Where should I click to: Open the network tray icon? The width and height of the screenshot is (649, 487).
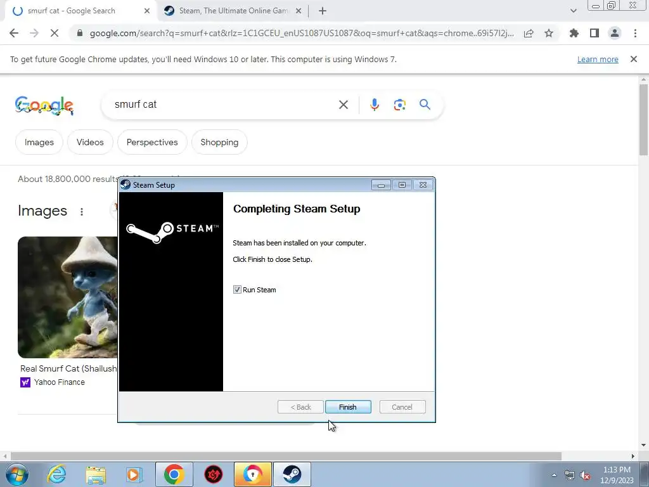coord(570,475)
